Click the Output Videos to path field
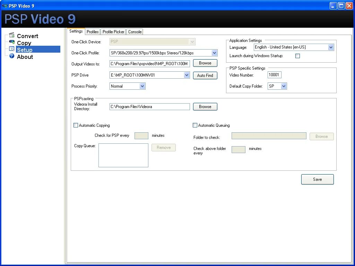This screenshot has height=266, width=355. (x=150, y=64)
